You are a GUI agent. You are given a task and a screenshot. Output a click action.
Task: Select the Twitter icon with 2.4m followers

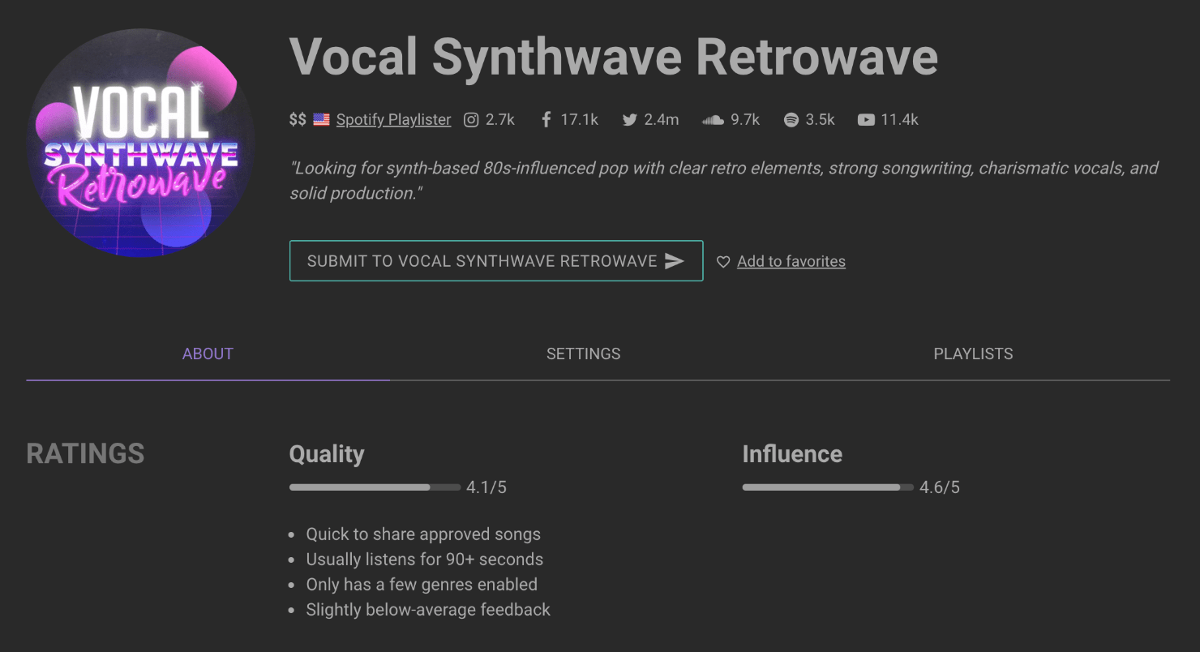click(x=629, y=119)
